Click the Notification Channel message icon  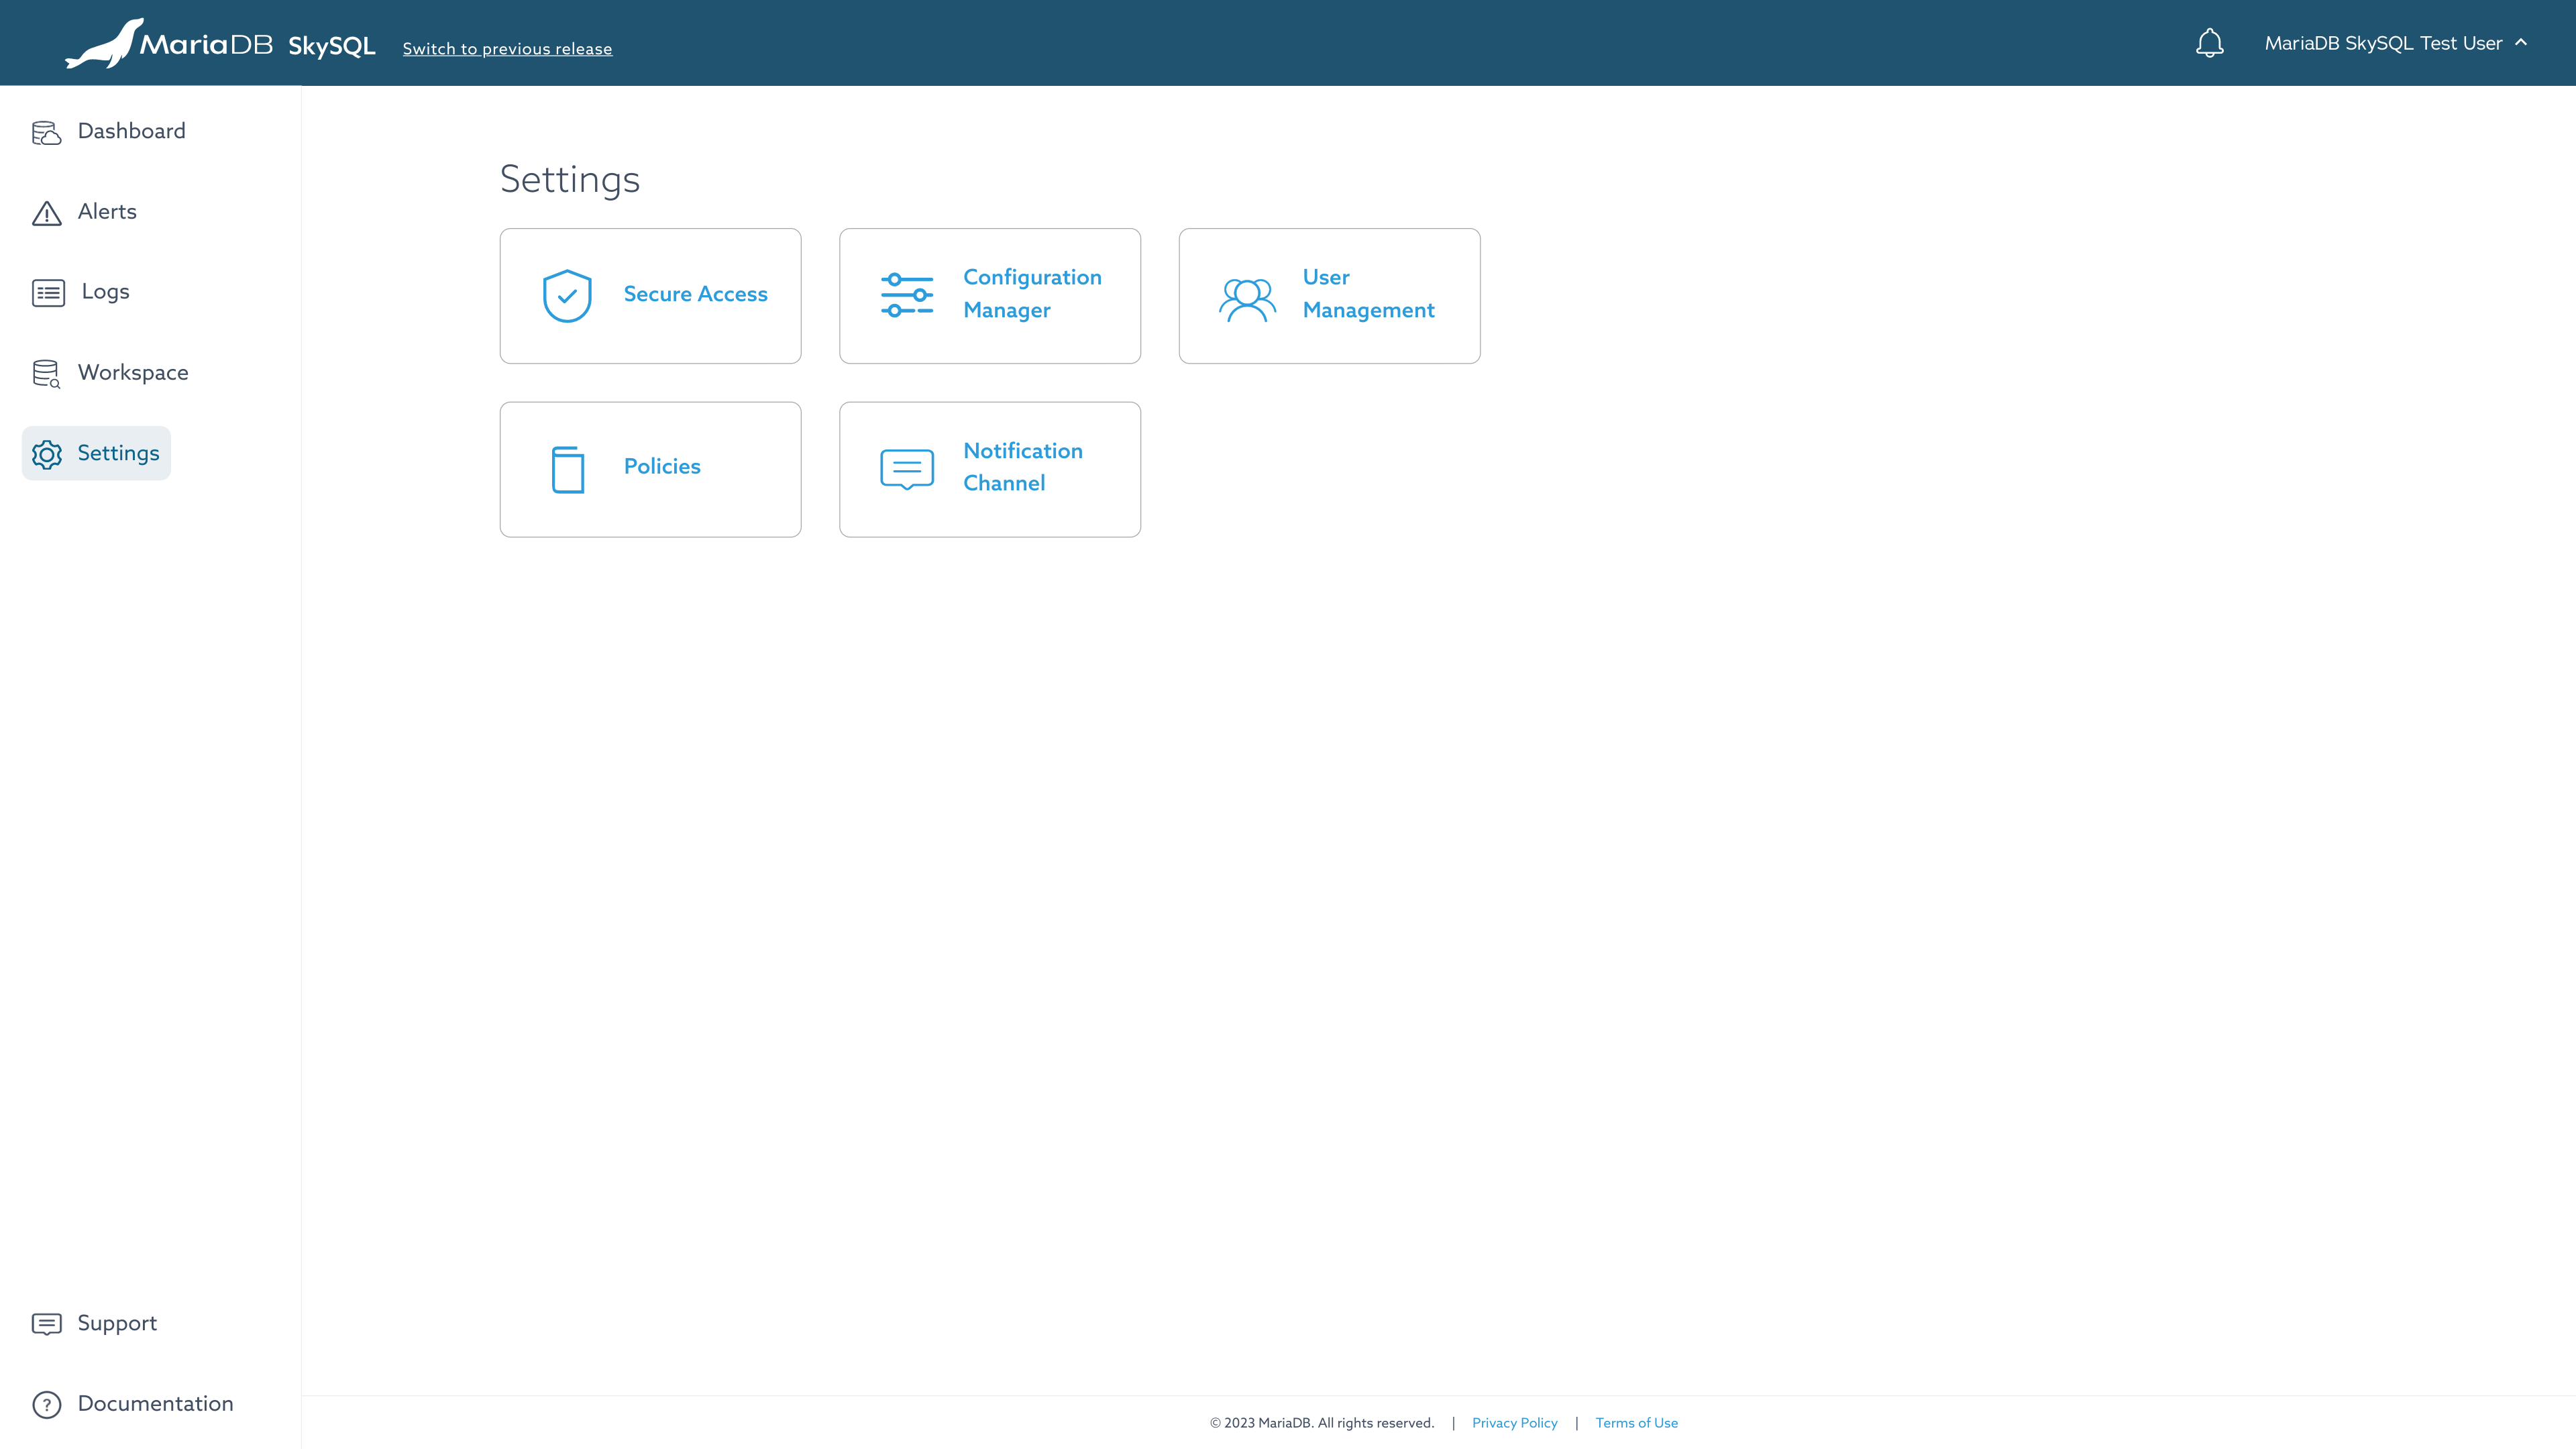tap(907, 469)
